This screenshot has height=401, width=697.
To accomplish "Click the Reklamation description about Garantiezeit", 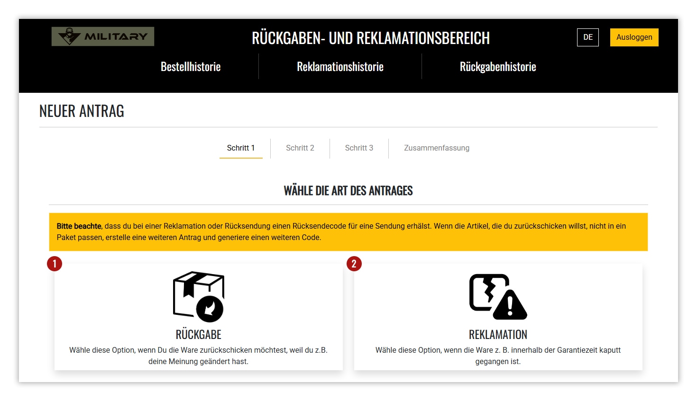I will tap(498, 356).
